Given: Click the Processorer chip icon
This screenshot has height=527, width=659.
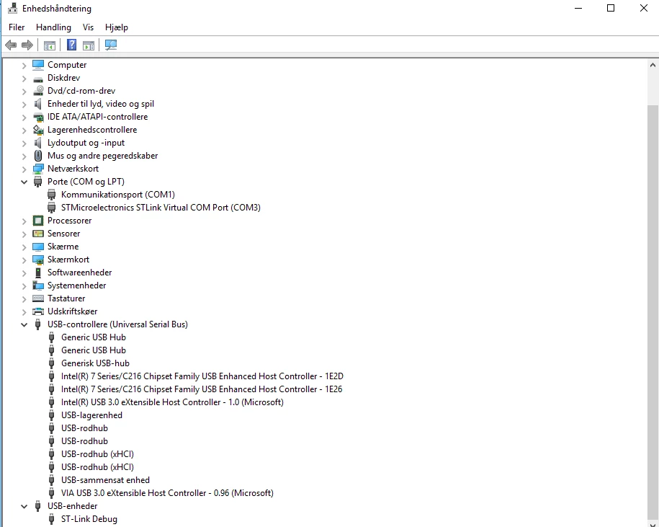Looking at the screenshot, I should coord(38,221).
